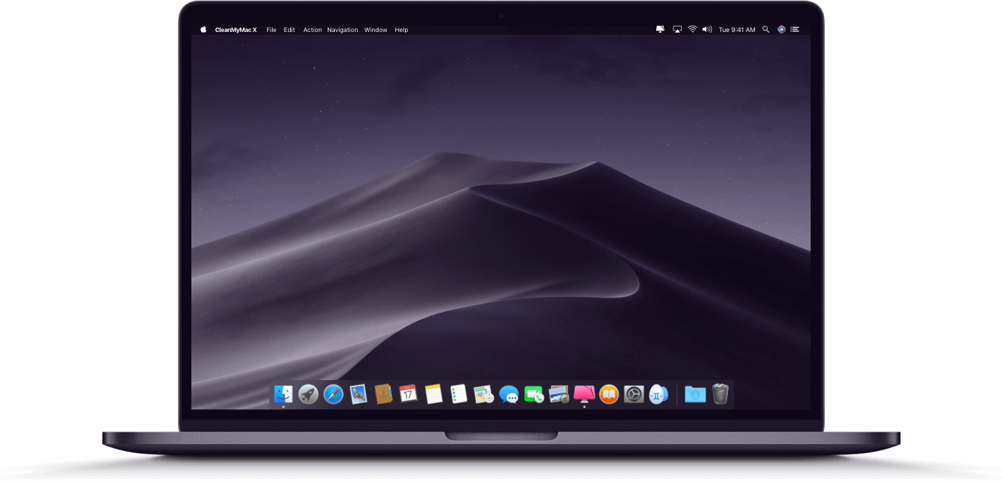Open the Calendar app icon
Viewport: 1002px width, 483px height.
coord(408,395)
